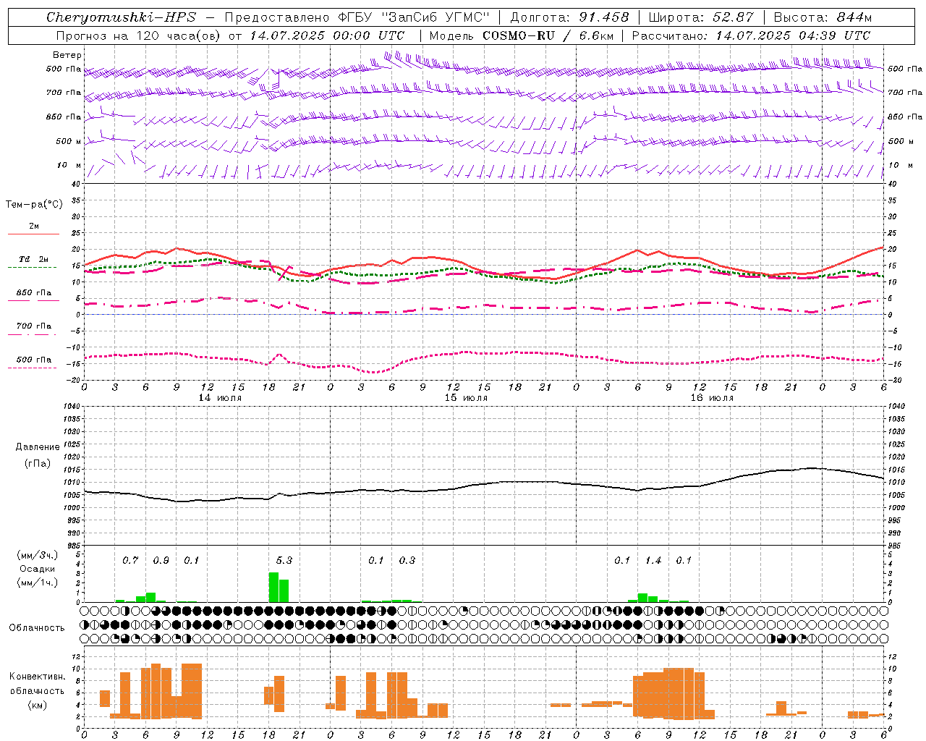Click the 700 гПа temperature legend entry
The image size is (926, 741).
34,326
